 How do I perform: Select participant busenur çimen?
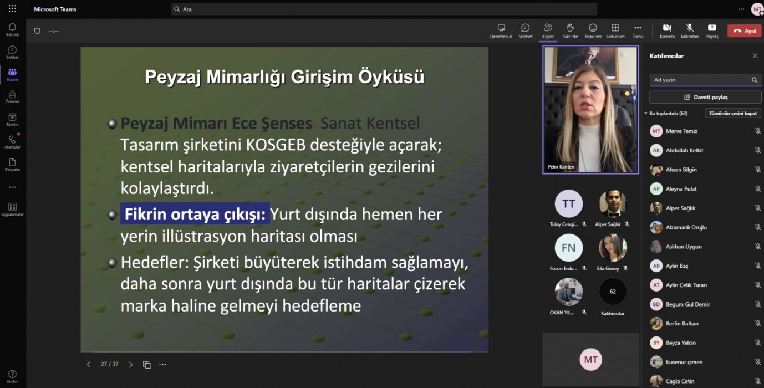705,362
